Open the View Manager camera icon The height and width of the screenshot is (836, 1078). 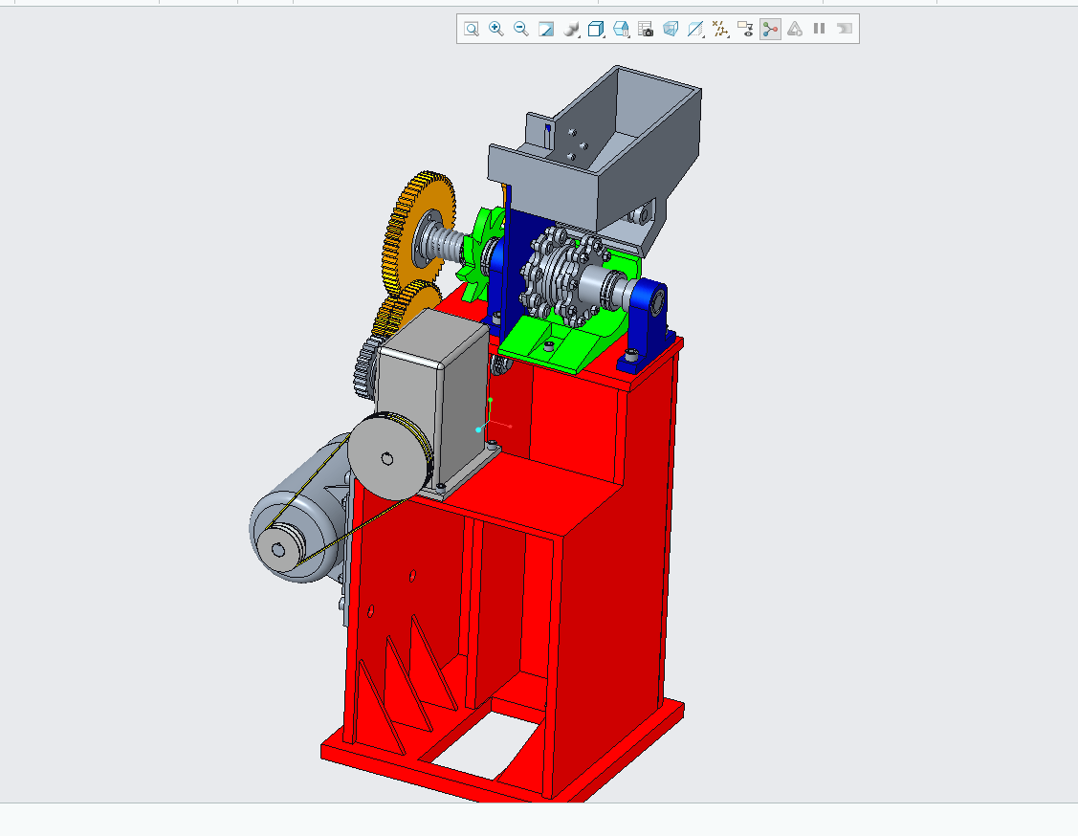(x=646, y=29)
